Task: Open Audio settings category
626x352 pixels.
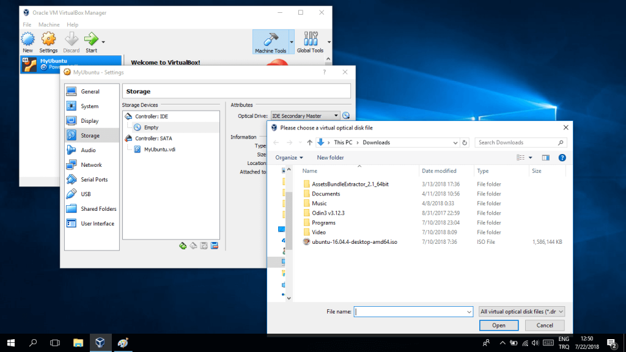Action: pyautogui.click(x=92, y=150)
